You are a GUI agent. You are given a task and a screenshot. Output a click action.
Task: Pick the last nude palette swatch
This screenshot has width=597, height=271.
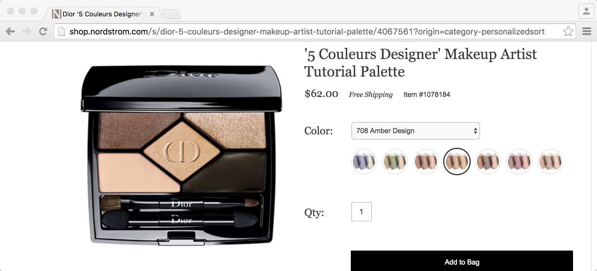(550, 161)
